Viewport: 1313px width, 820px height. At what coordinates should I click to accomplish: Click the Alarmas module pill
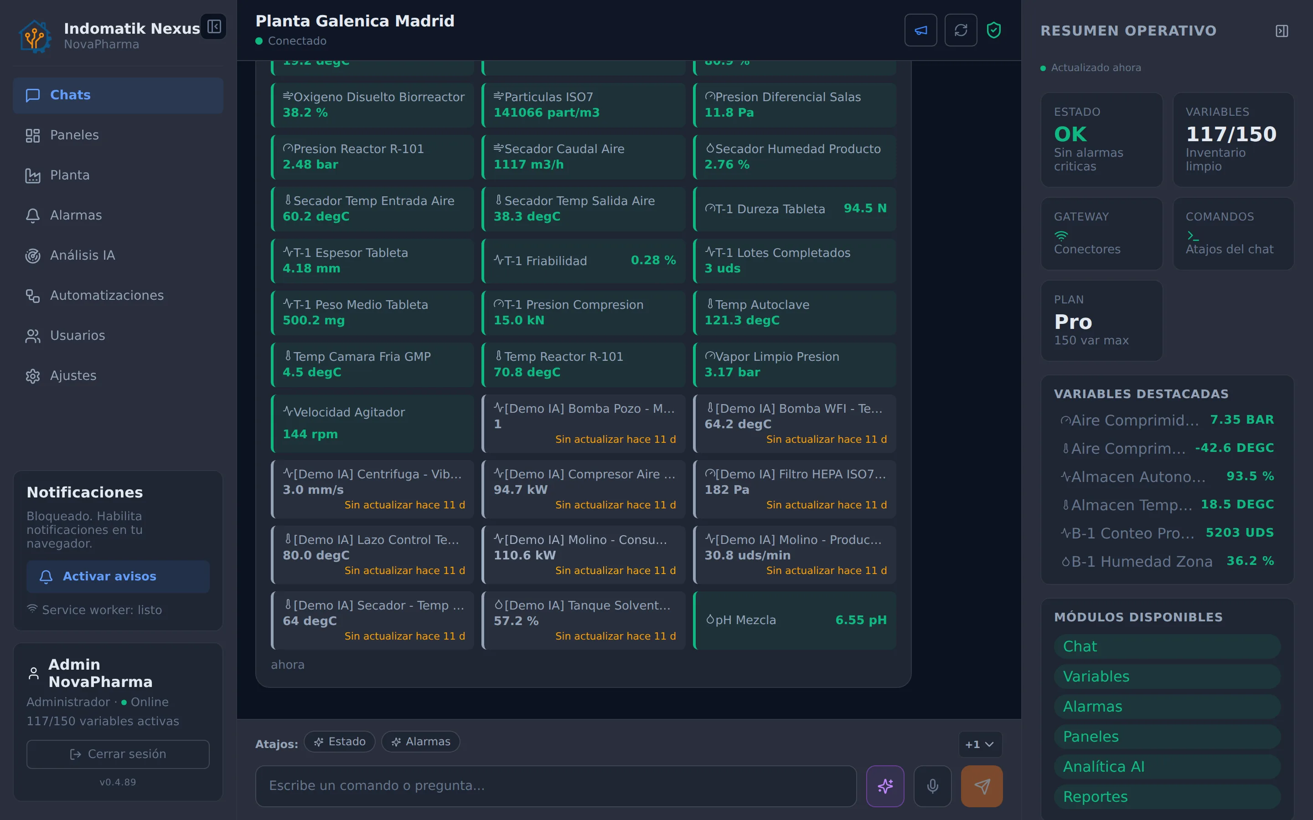[1167, 707]
